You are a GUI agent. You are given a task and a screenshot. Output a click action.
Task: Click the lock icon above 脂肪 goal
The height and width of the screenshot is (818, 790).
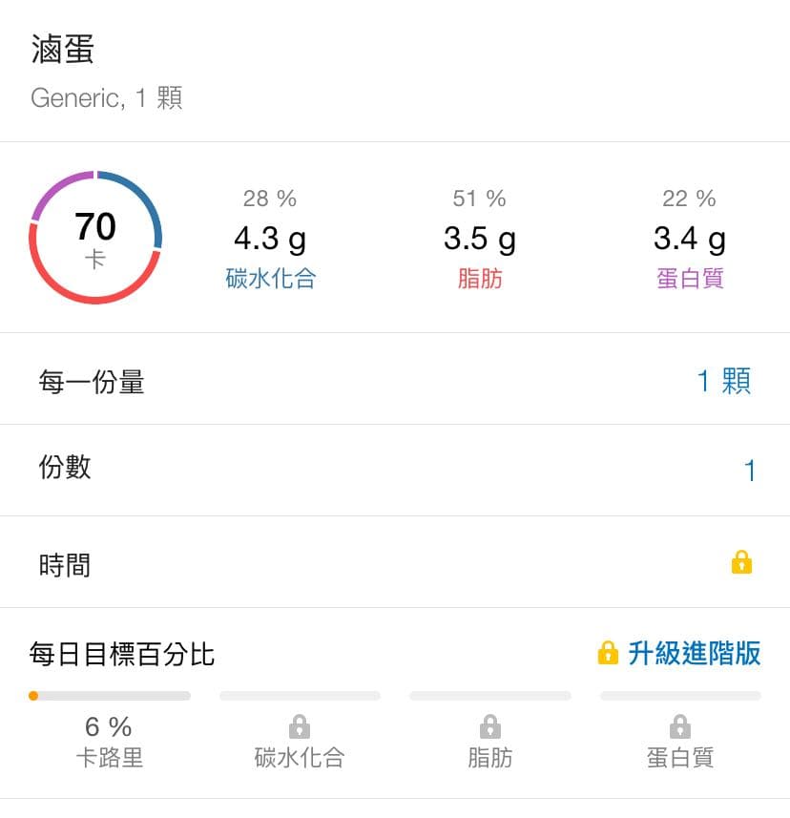(x=489, y=726)
